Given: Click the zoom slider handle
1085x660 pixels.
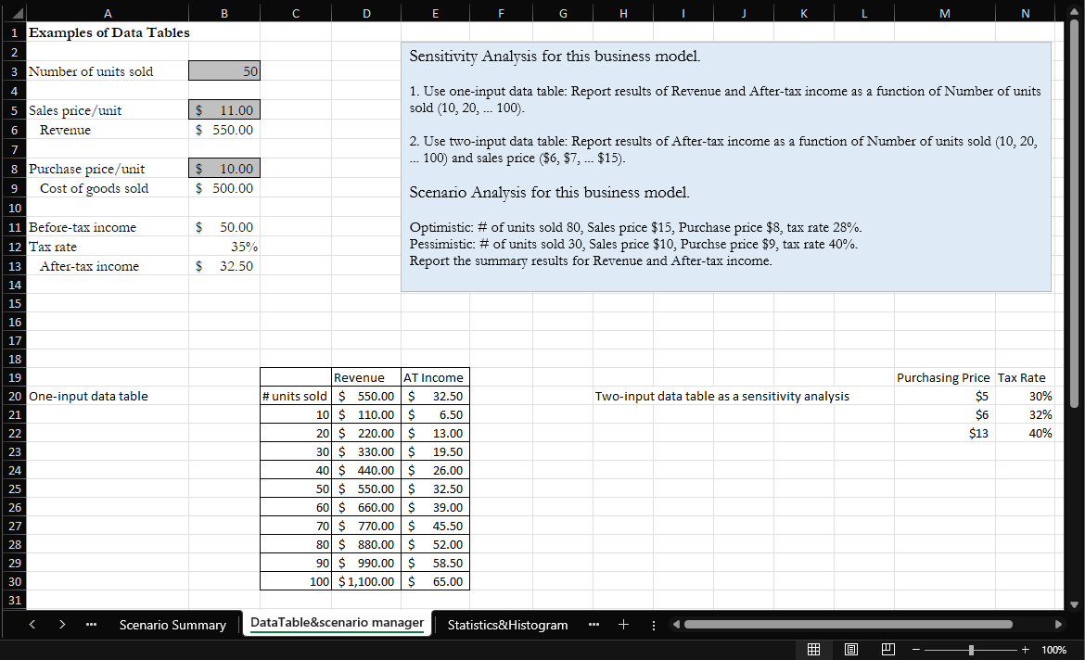Looking at the screenshot, I should coord(970,649).
